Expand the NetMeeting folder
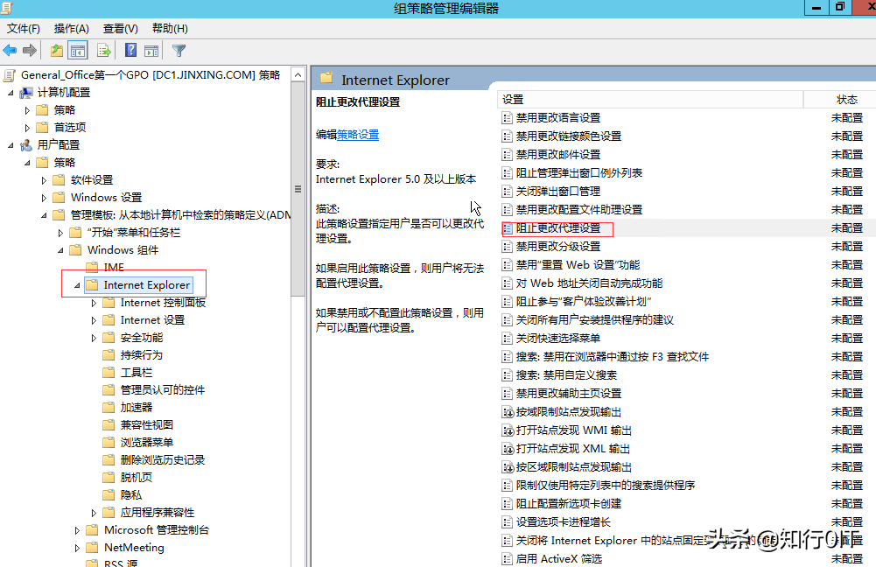Viewport: 876px width, 567px height. pos(78,548)
